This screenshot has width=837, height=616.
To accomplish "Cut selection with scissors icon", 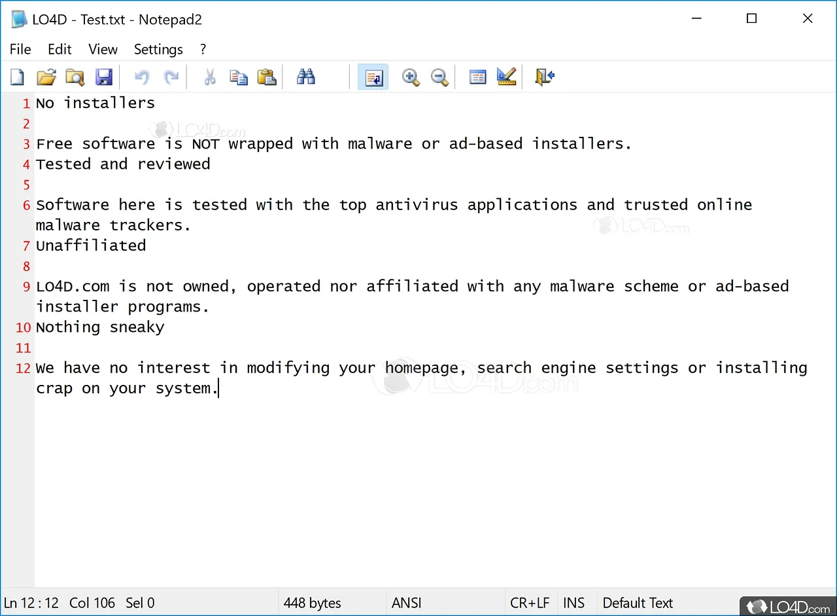I will click(x=209, y=77).
